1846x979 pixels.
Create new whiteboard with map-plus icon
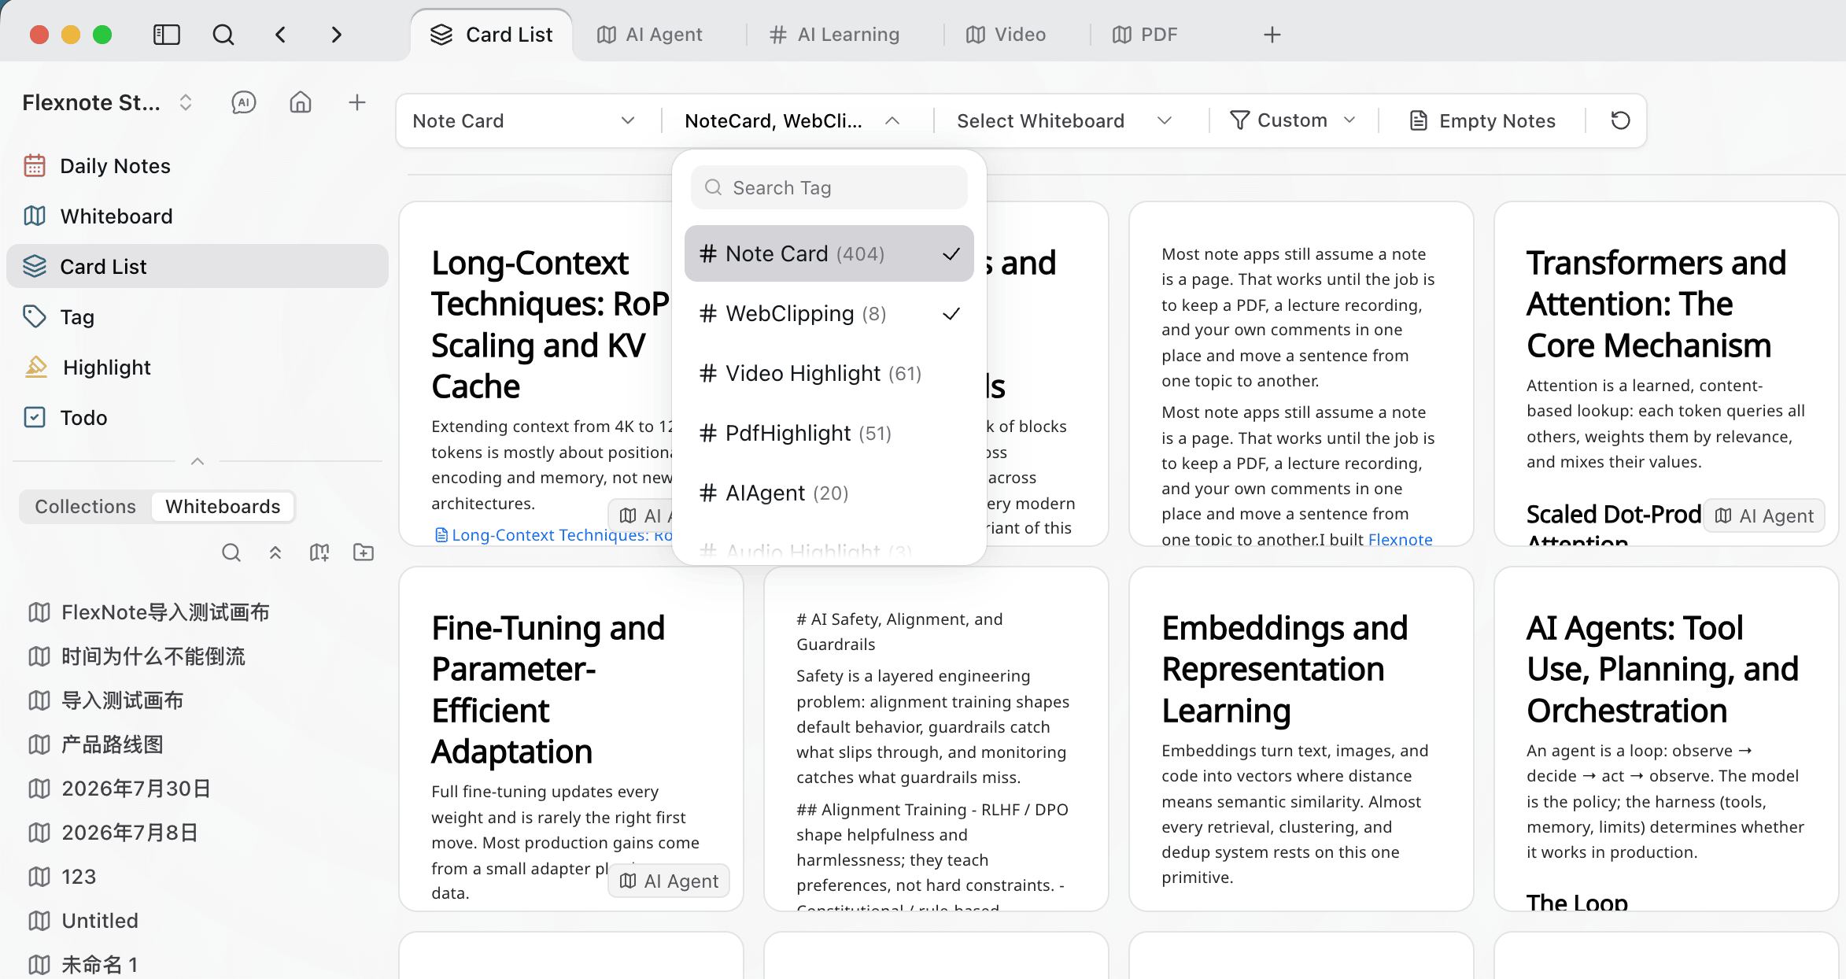click(319, 552)
